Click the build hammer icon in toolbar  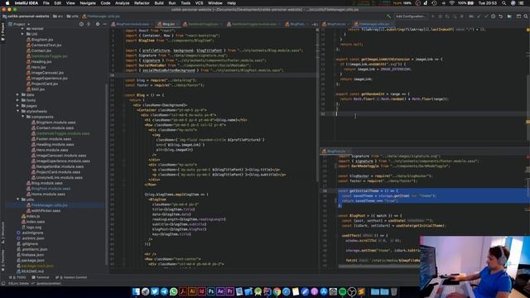(388, 17)
